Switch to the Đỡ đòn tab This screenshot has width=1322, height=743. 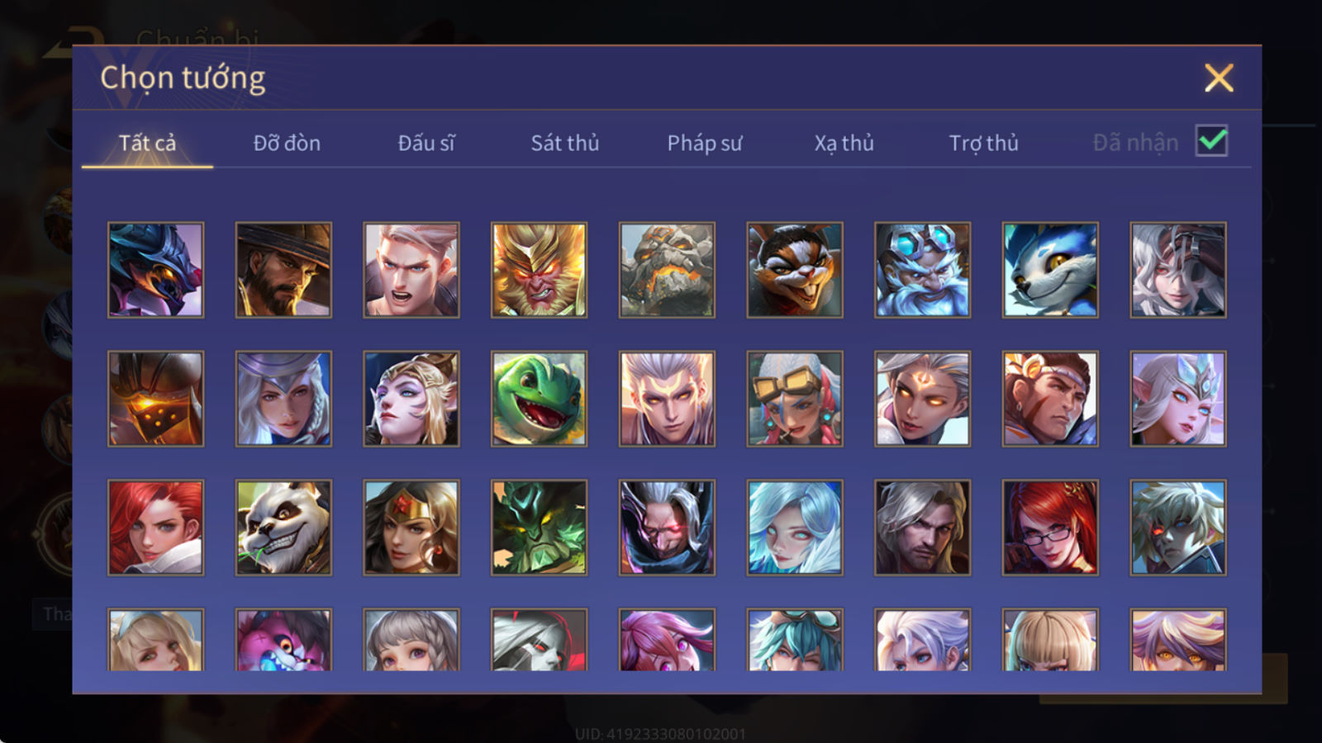coord(287,143)
